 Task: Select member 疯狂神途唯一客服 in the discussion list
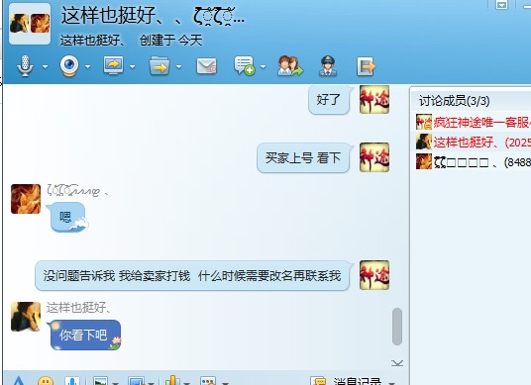473,122
